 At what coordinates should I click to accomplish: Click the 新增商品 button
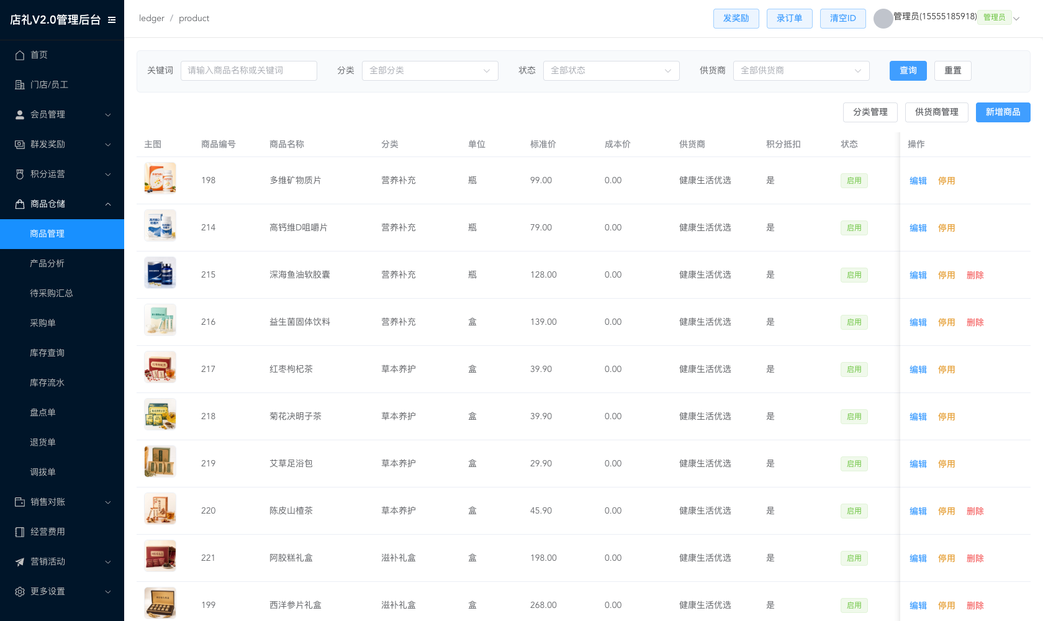coord(1003,112)
